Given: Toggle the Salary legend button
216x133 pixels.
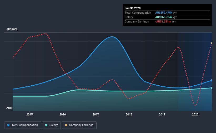Looking at the screenshot, I should point(51,125).
